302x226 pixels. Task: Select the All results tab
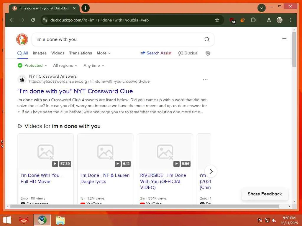tap(23, 53)
